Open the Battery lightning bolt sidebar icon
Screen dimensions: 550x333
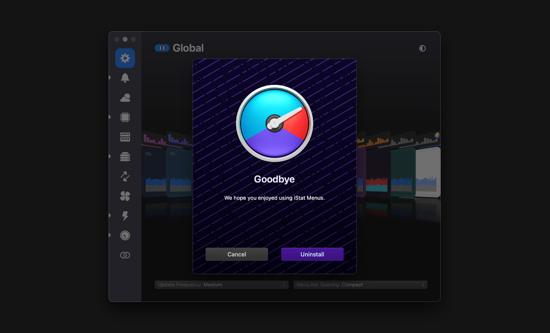tap(125, 216)
